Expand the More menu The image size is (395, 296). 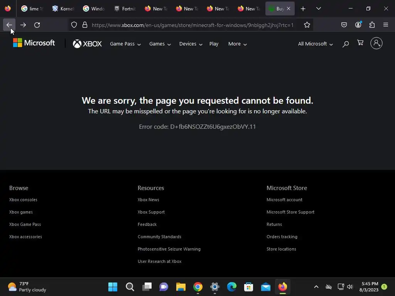tap(237, 44)
